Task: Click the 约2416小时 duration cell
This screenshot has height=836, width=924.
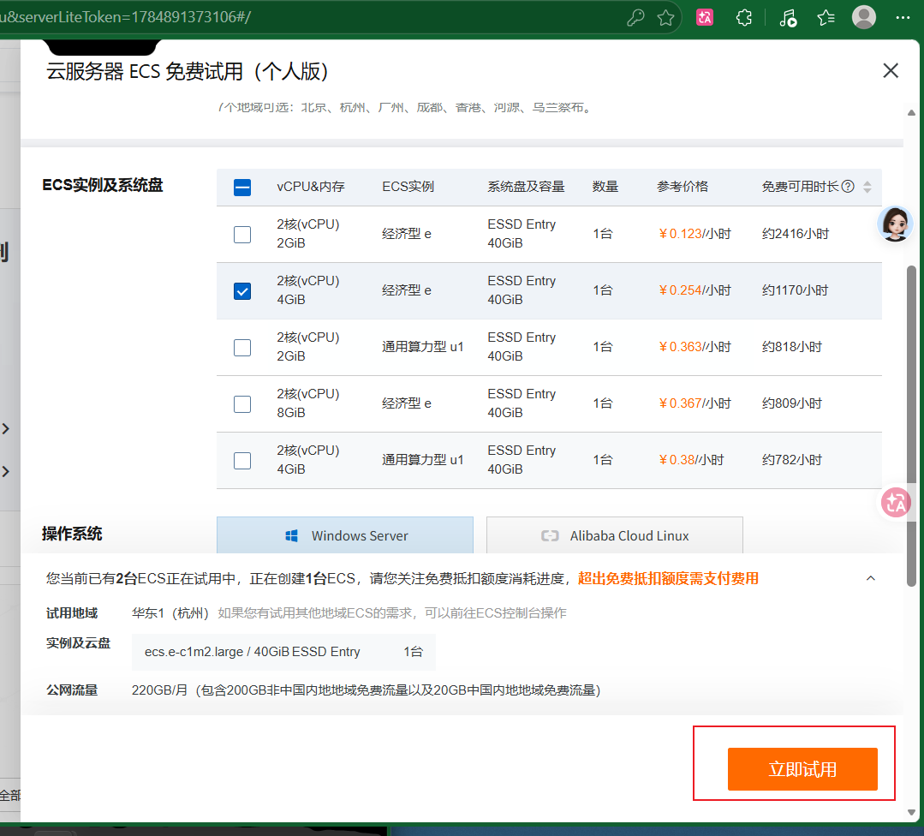Action: point(795,234)
